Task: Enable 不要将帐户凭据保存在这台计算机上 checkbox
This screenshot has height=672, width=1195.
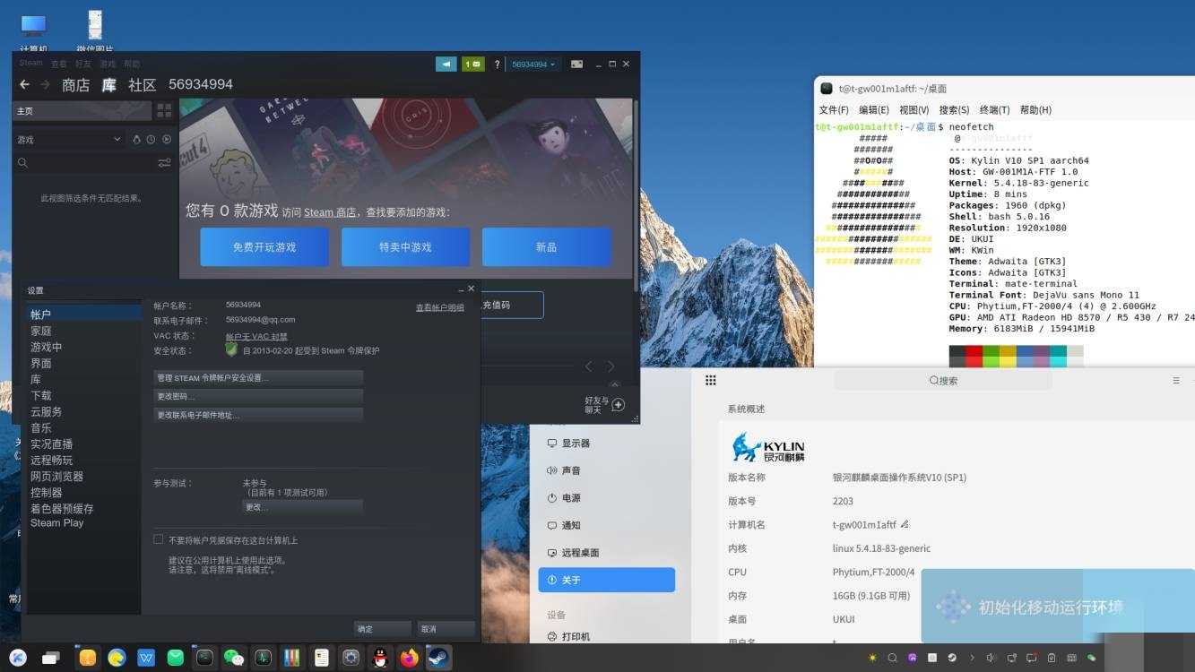Action: (159, 539)
